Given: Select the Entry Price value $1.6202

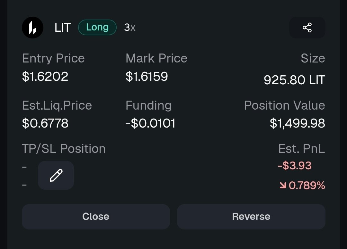Looking at the screenshot, I should click(45, 76).
